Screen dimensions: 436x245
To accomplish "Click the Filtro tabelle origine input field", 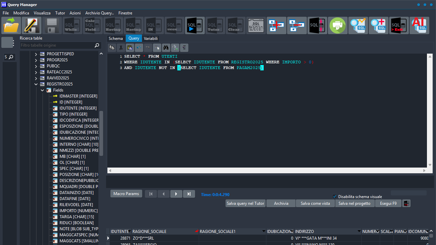I will click(x=57, y=45).
